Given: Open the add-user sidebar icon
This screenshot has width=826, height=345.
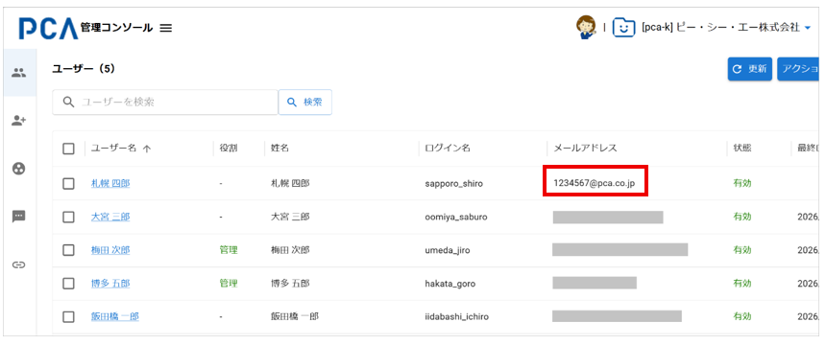Looking at the screenshot, I should click(19, 121).
